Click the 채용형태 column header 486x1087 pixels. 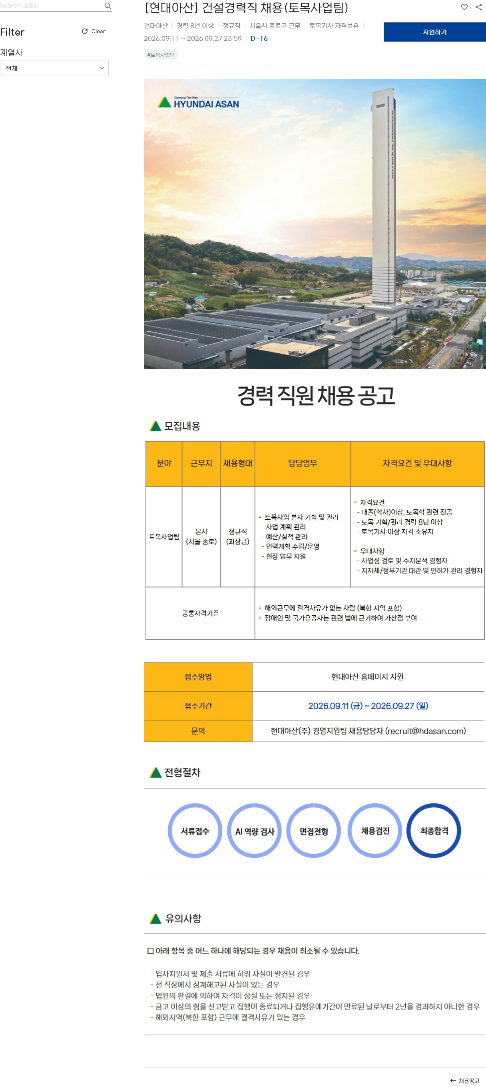point(238,463)
